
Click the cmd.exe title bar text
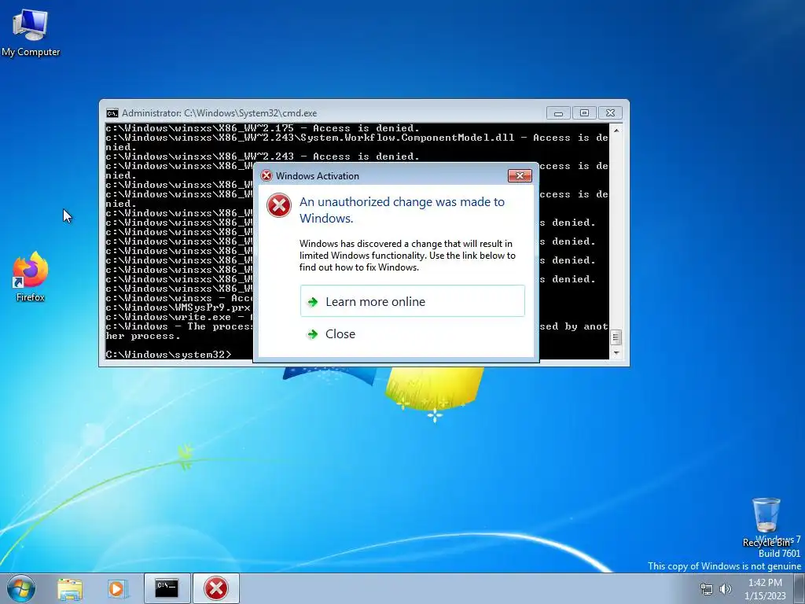[219, 113]
